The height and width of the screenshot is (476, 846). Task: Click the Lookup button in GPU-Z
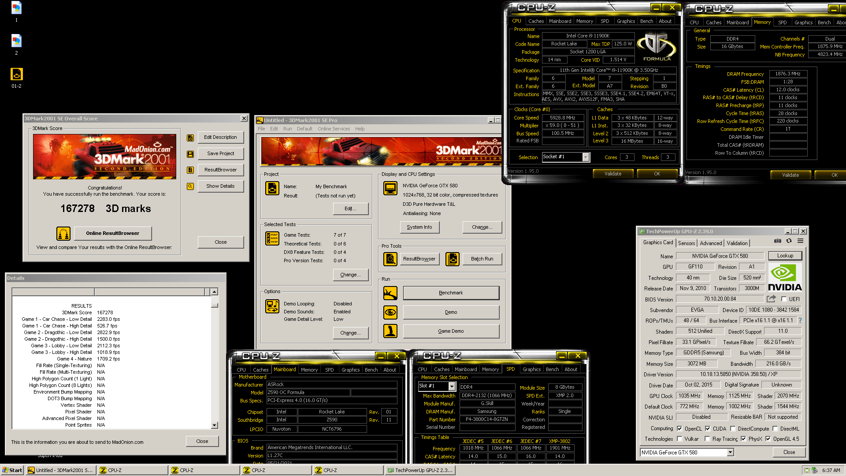pyautogui.click(x=785, y=256)
